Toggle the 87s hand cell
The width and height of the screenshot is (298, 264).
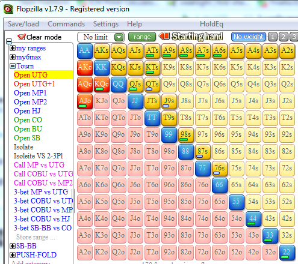pyautogui.click(x=203, y=152)
